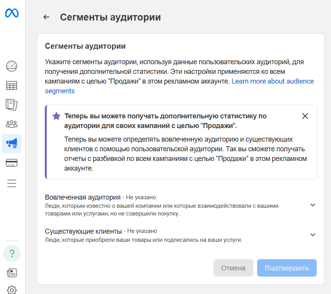
Task: Open the Help question mark icon
Action: (12, 253)
